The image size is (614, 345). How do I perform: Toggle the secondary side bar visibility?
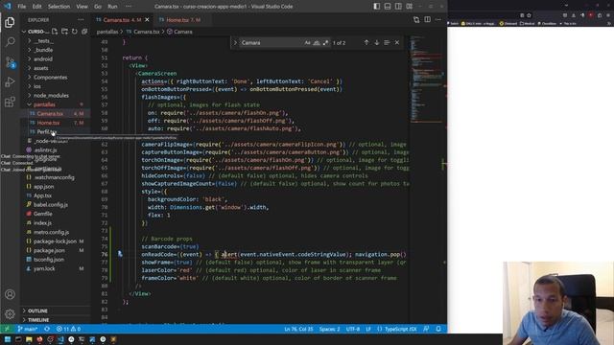(x=398, y=7)
